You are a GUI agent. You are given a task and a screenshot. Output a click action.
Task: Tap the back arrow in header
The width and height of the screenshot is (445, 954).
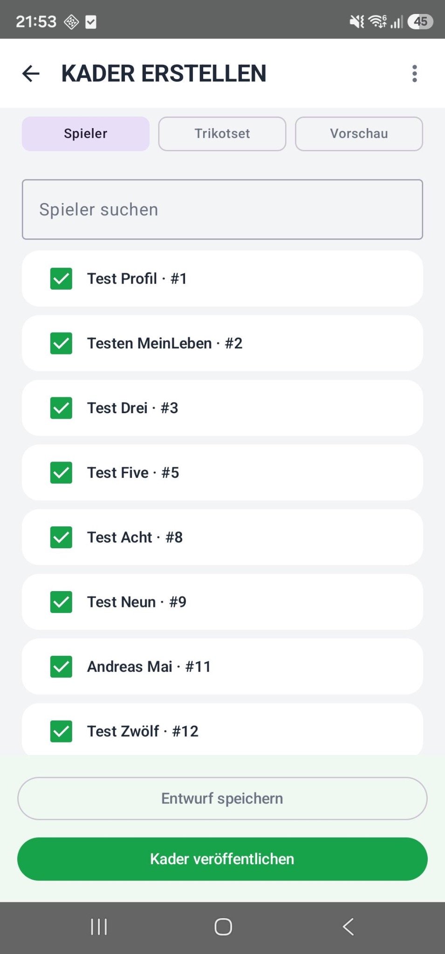coord(31,74)
